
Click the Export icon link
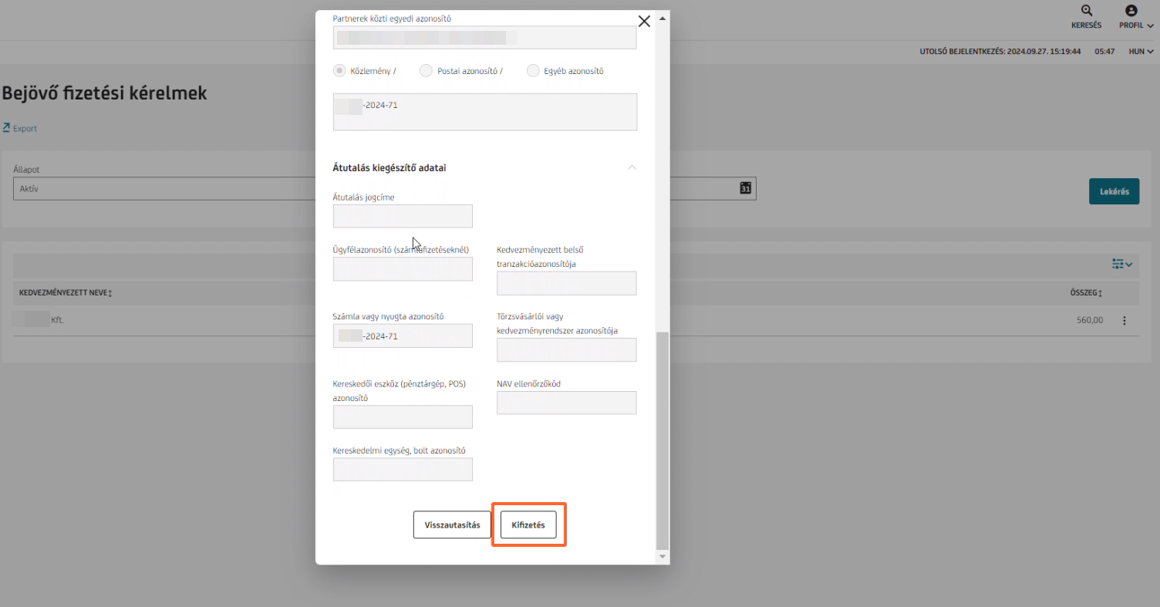click(20, 128)
